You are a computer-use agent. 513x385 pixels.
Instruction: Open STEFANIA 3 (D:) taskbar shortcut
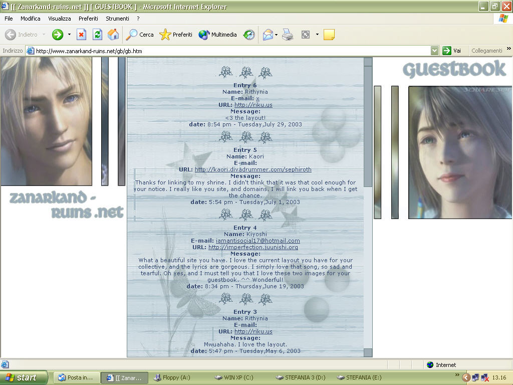[301, 377]
